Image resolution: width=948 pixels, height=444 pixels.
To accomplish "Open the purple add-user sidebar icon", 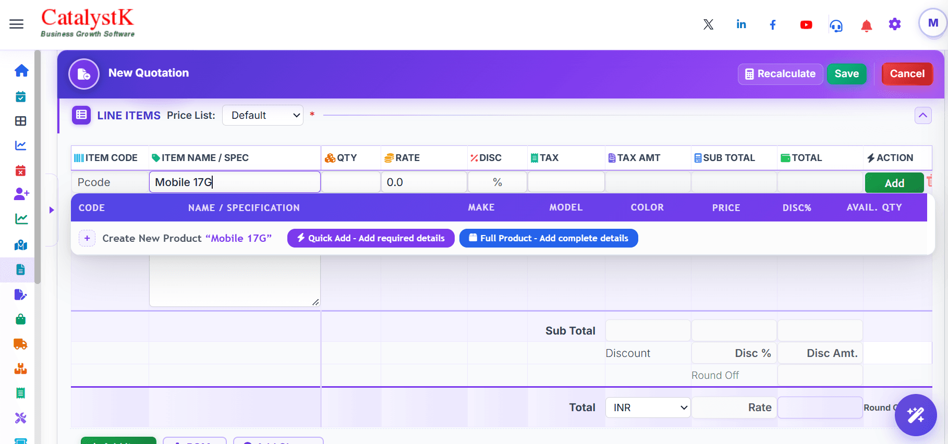I will pos(21,194).
